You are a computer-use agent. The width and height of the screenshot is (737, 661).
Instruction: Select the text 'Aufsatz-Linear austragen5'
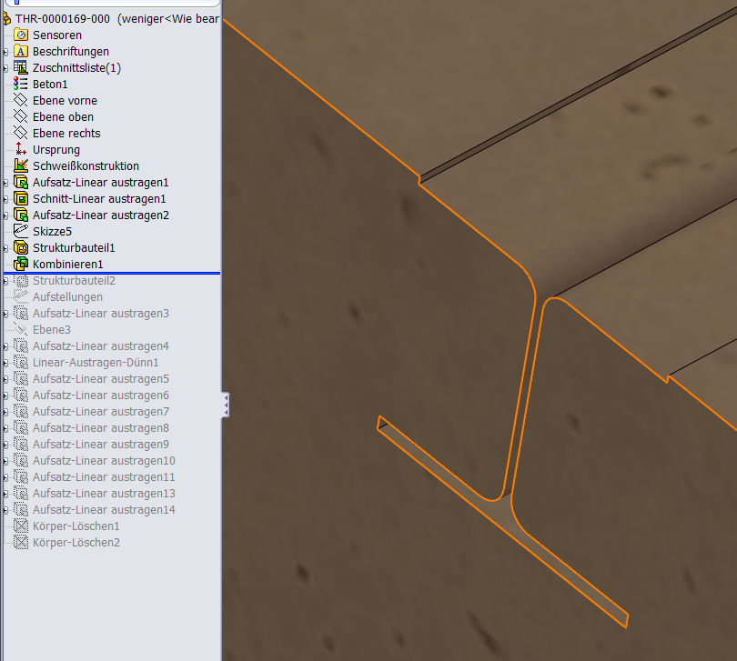coord(101,378)
